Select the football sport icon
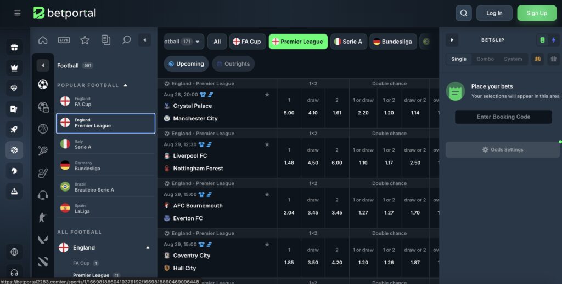The image size is (562, 284). [43, 84]
